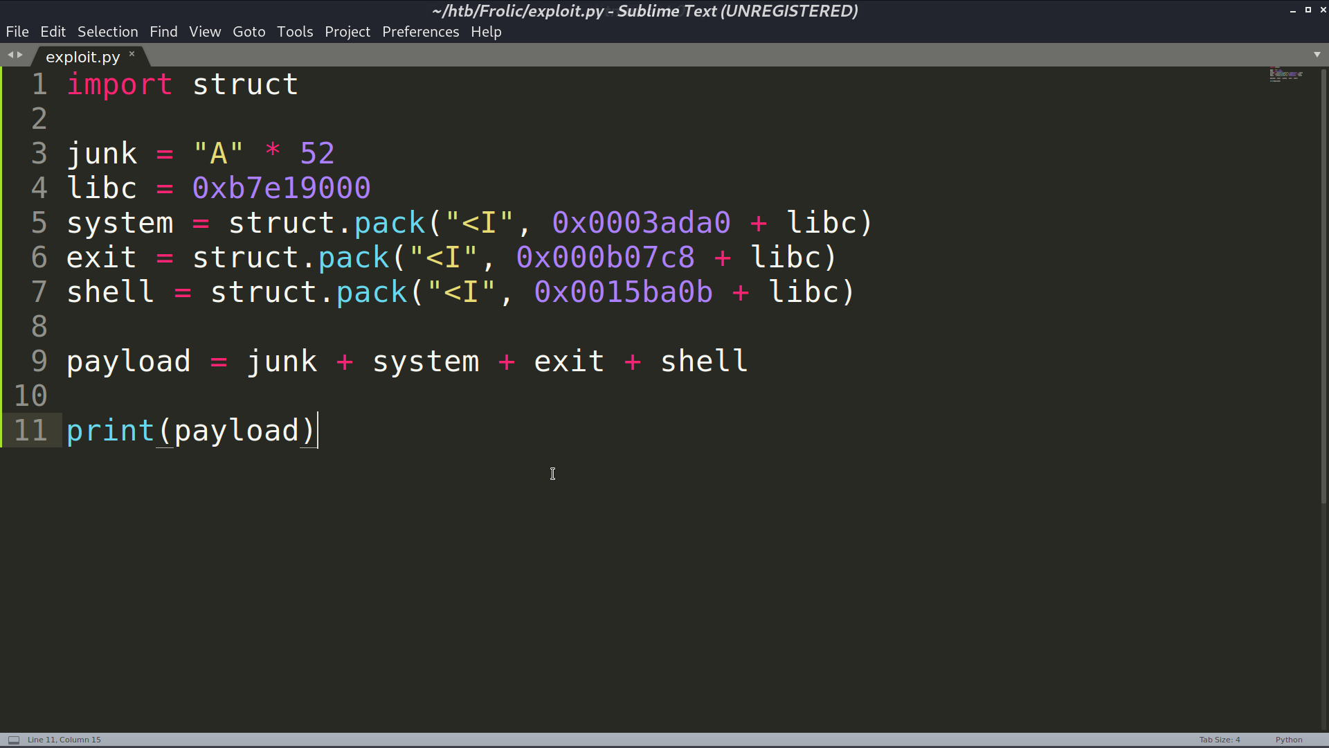Open the Goto menu
Image resolution: width=1329 pixels, height=748 pixels.
[249, 32]
